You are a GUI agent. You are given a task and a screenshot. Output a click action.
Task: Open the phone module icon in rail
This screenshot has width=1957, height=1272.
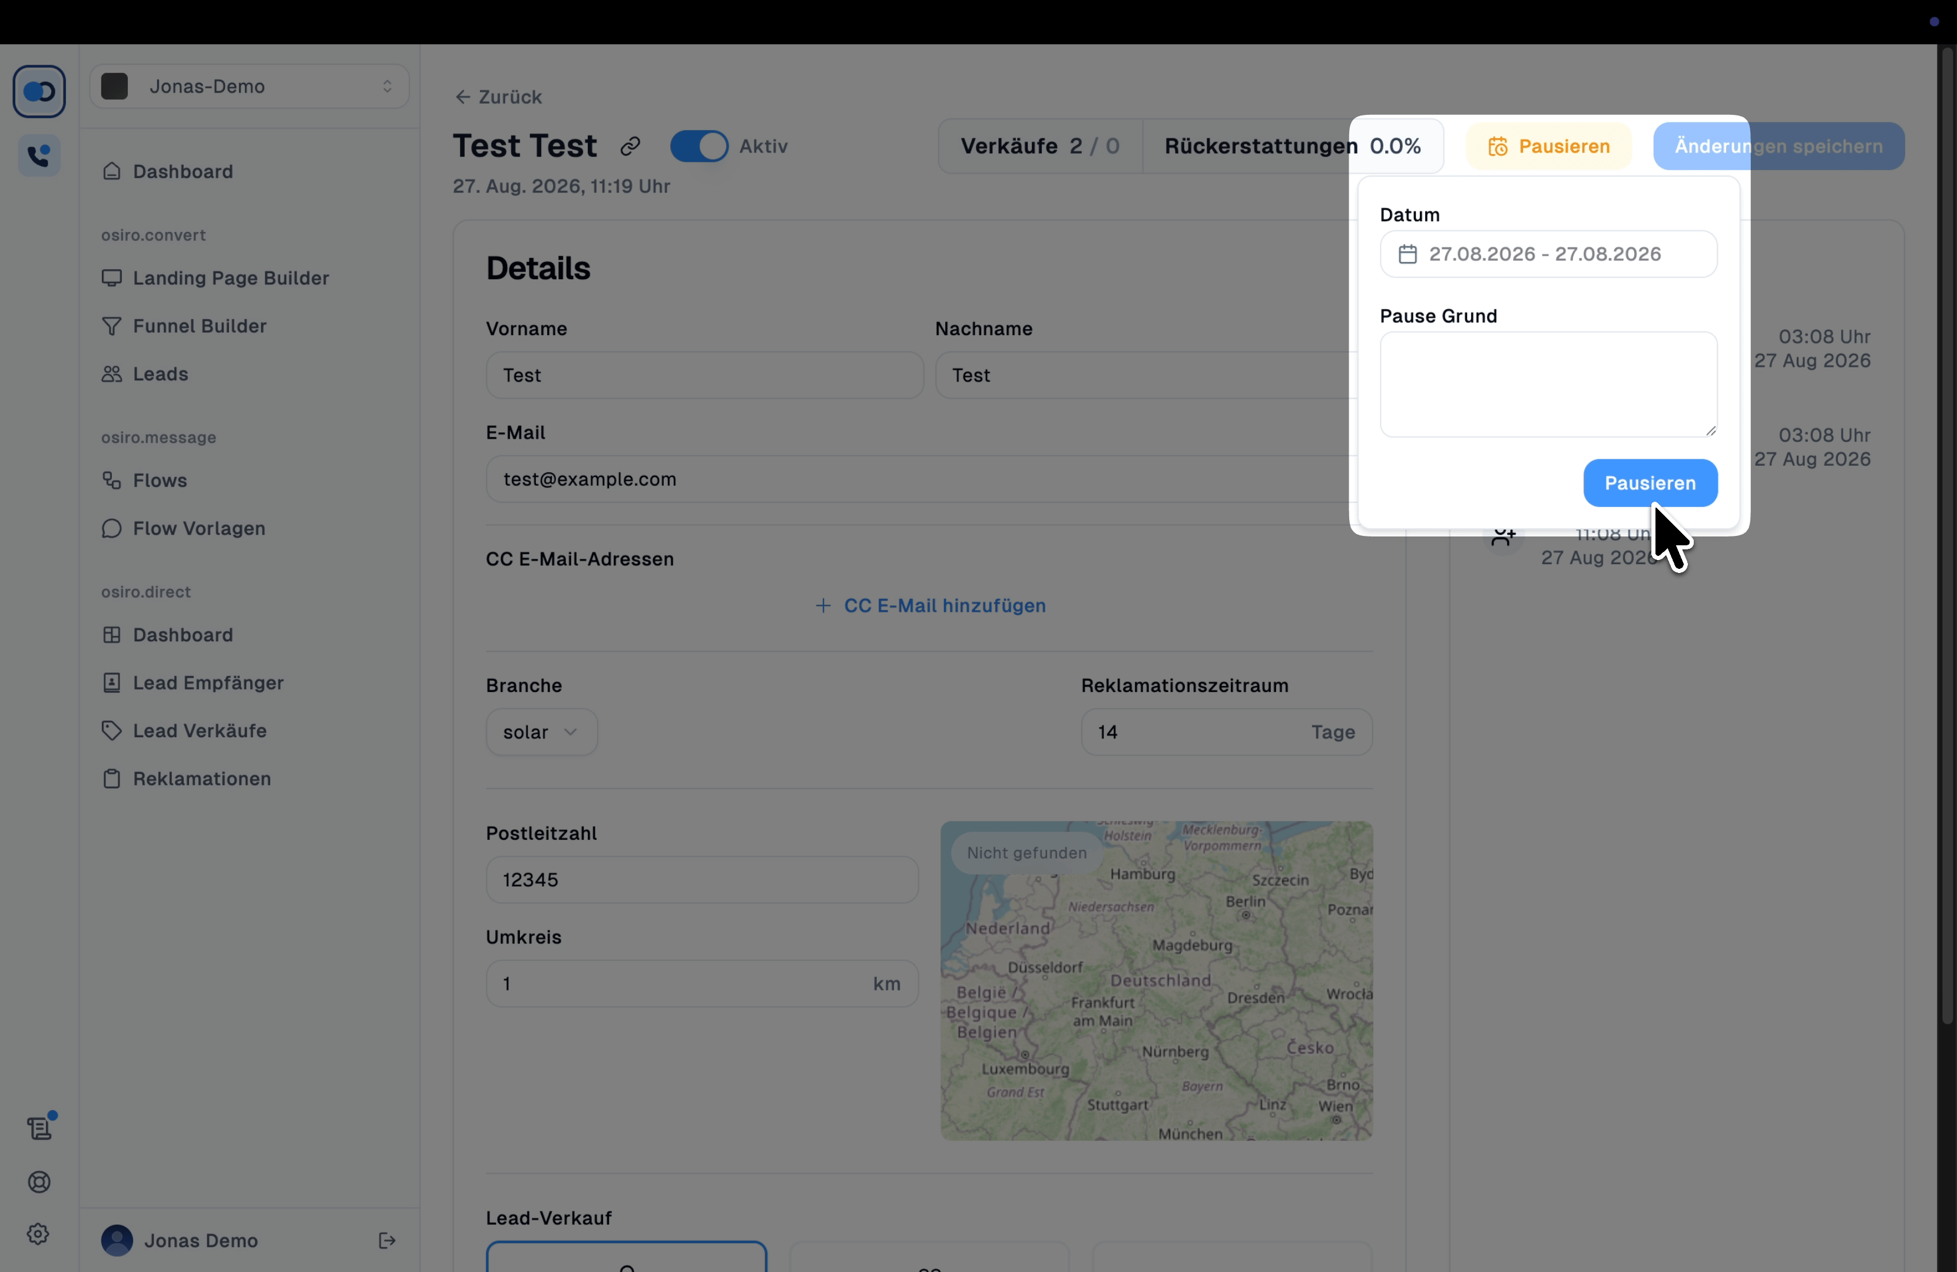coord(39,155)
